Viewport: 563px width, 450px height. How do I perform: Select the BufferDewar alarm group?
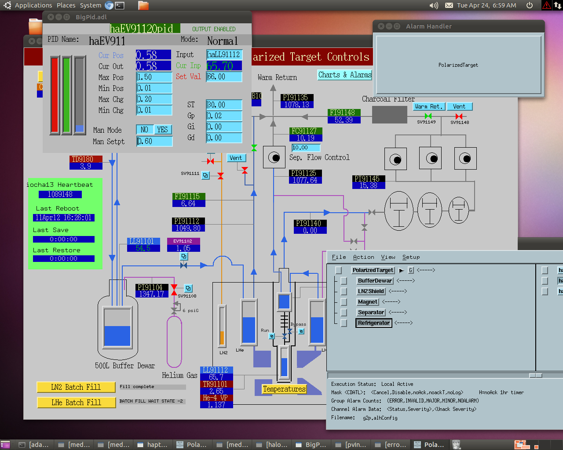(375, 281)
